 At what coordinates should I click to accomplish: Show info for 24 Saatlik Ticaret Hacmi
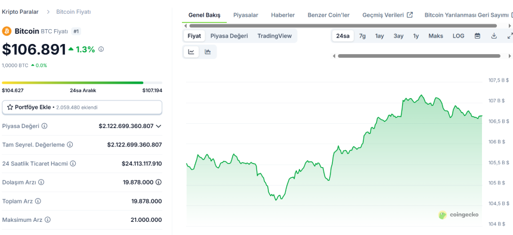click(x=73, y=164)
